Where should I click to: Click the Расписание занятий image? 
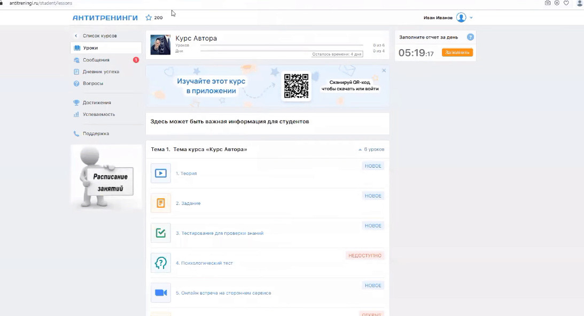pyautogui.click(x=106, y=177)
